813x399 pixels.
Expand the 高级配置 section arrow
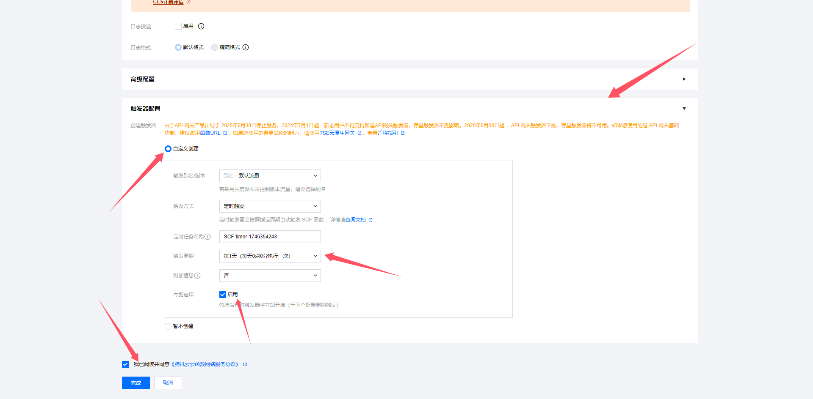point(684,79)
